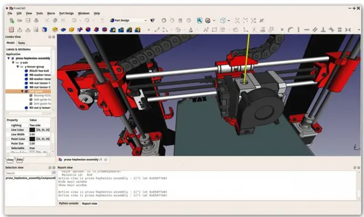Click the parallel constraint icon
The height and width of the screenshot is (217, 364).
click(315, 30)
